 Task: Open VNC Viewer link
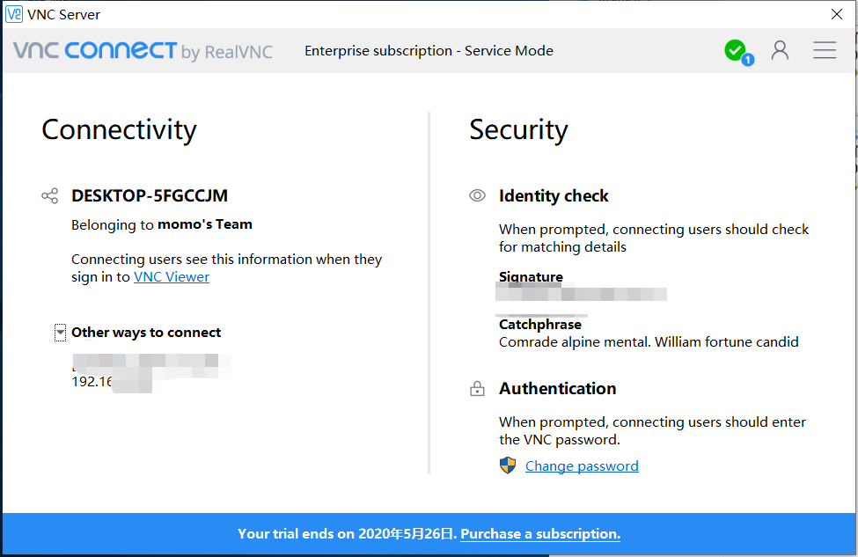171,276
